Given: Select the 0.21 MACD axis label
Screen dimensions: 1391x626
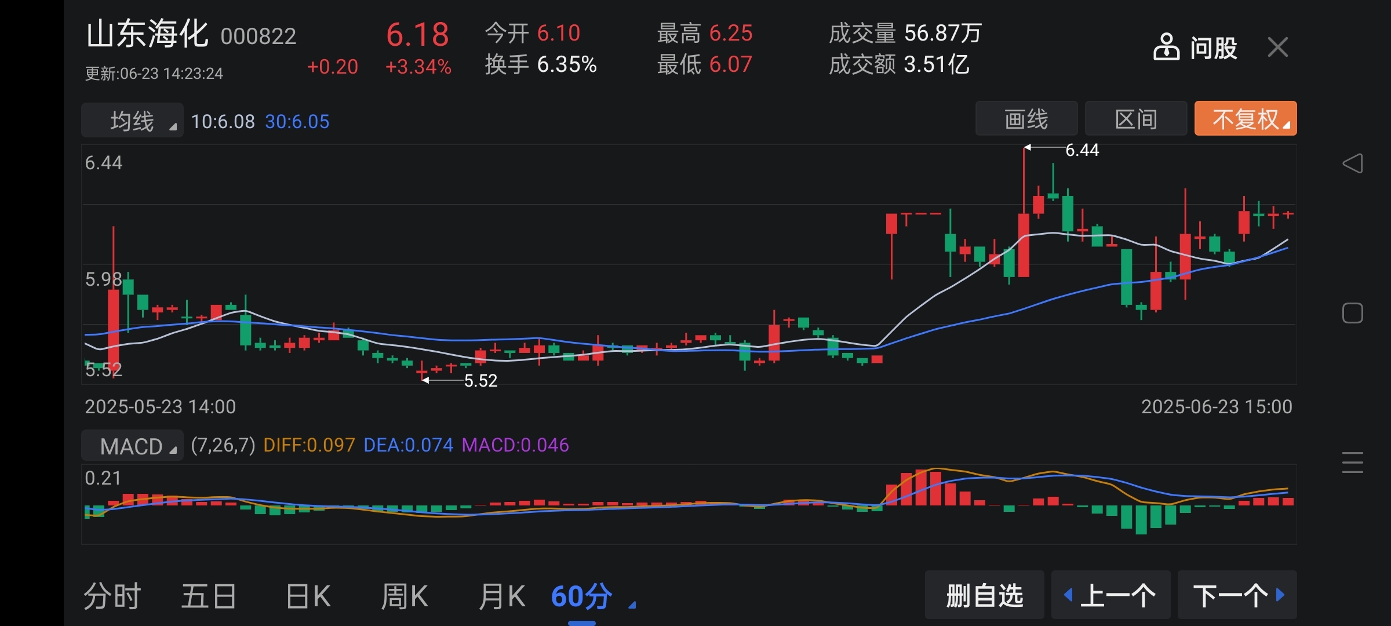Looking at the screenshot, I should coord(103,478).
